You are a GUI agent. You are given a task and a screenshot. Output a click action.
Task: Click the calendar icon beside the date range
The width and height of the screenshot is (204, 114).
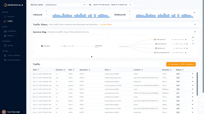(90, 5)
